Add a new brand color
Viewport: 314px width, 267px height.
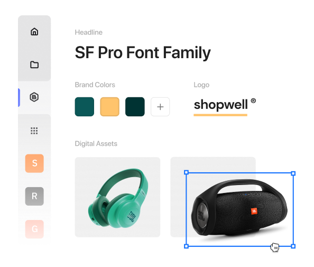tap(160, 107)
